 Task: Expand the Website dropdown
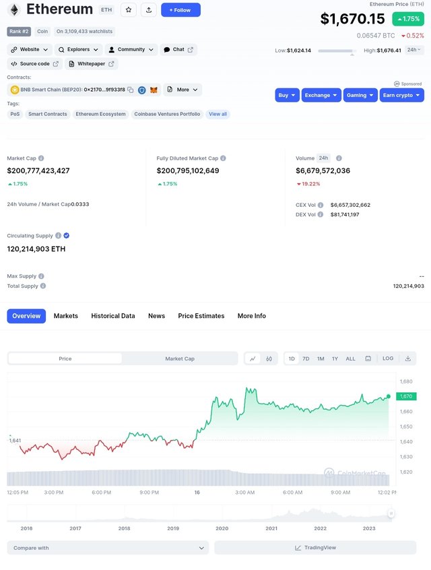tap(30, 49)
